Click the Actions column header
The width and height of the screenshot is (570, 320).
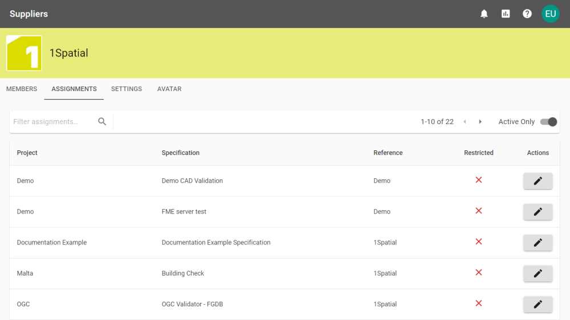coord(538,153)
